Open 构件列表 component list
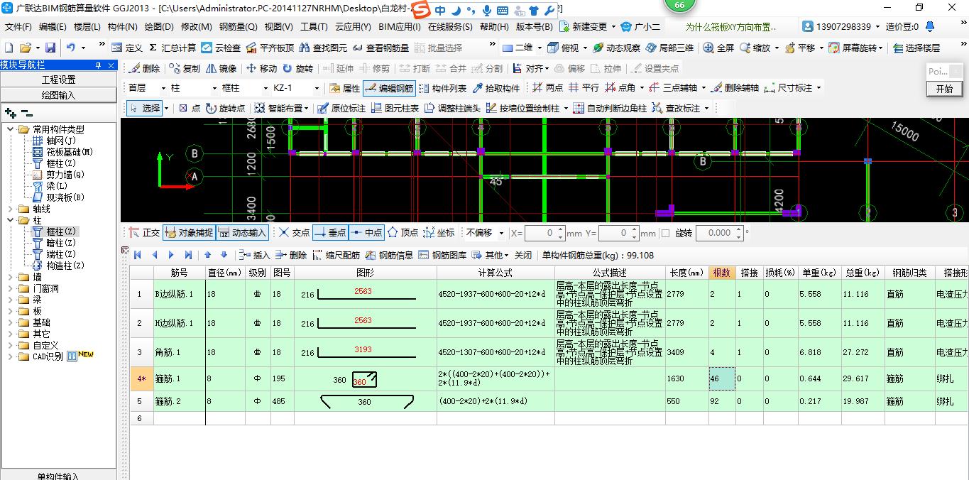 (442, 88)
